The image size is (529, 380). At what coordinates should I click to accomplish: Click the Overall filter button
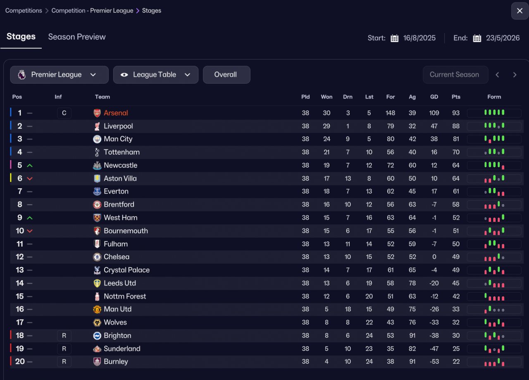point(226,75)
